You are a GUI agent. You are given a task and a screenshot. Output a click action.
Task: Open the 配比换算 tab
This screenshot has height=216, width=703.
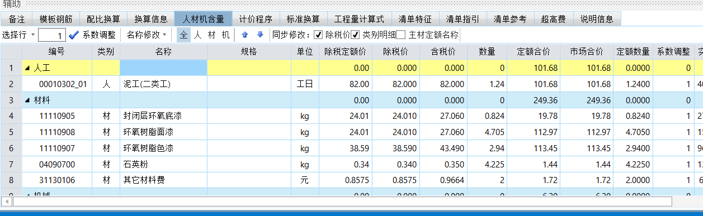click(103, 18)
